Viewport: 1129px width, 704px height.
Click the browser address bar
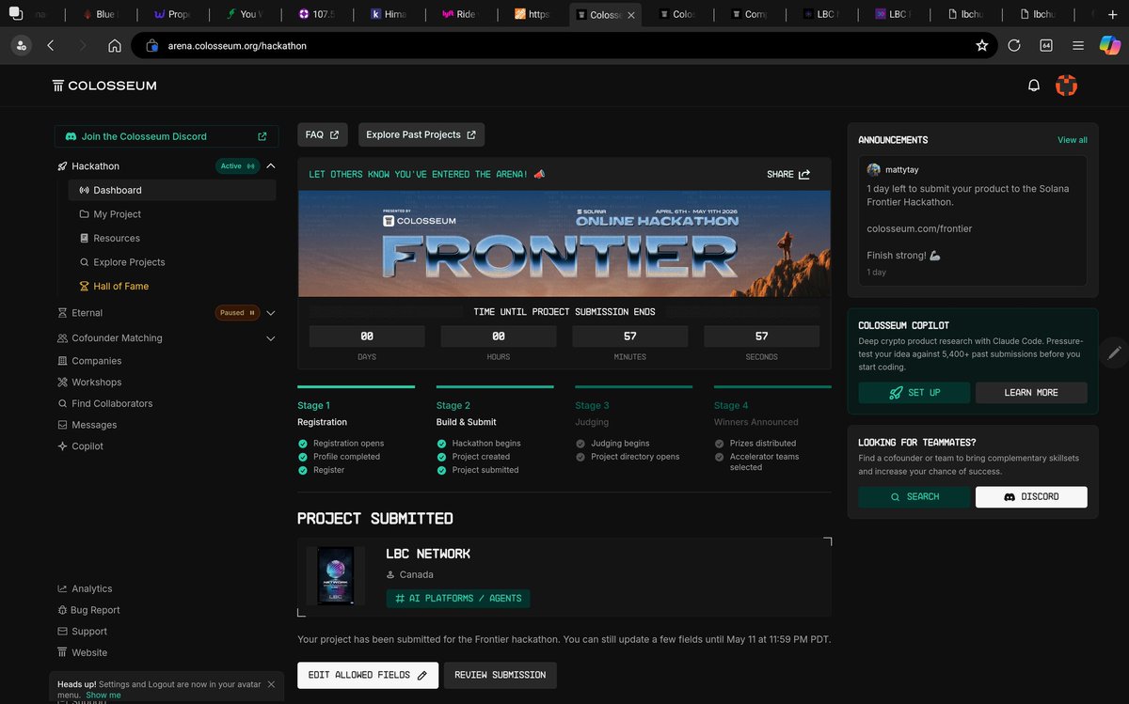(564, 45)
